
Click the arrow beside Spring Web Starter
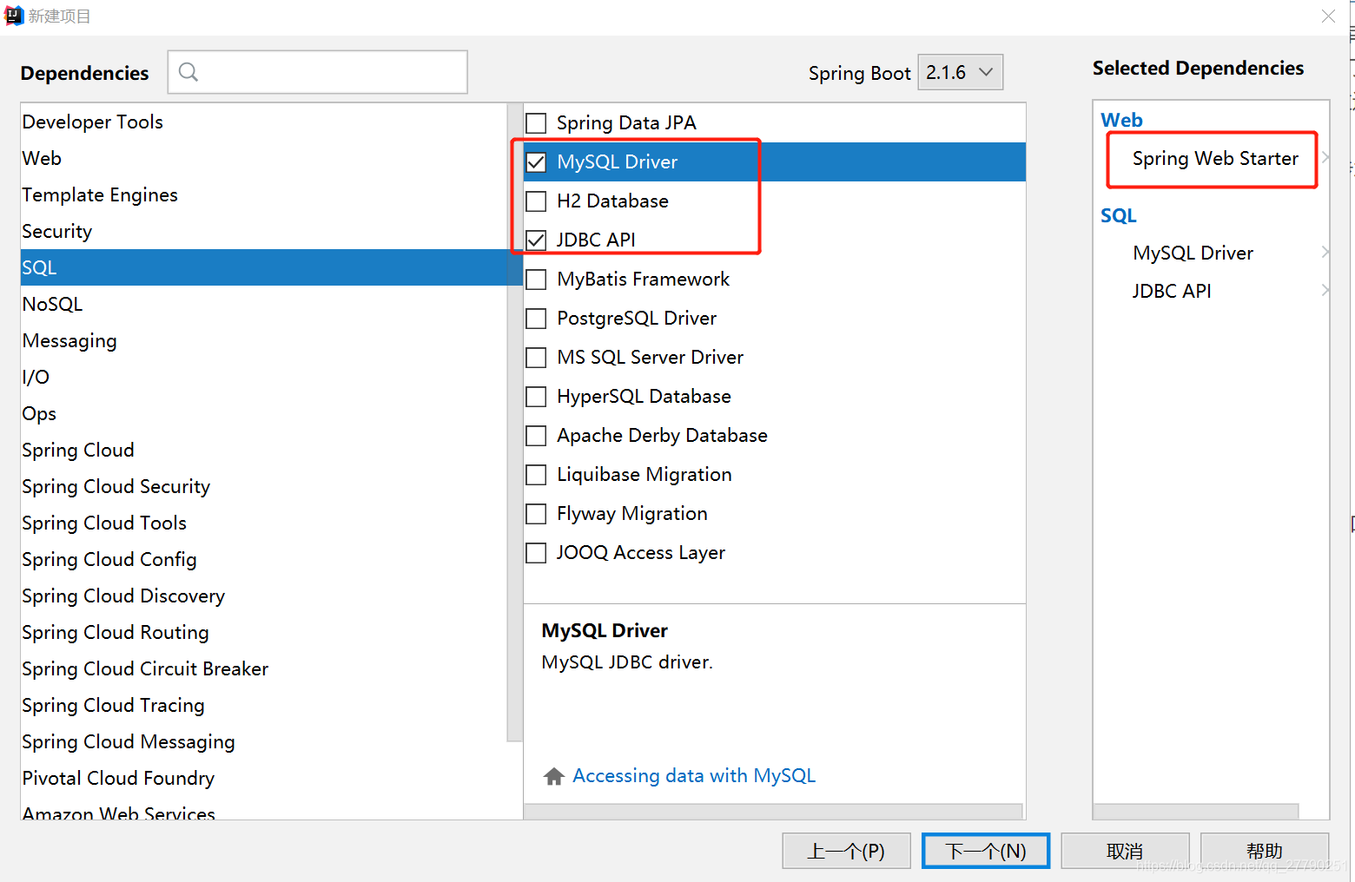pyautogui.click(x=1325, y=157)
